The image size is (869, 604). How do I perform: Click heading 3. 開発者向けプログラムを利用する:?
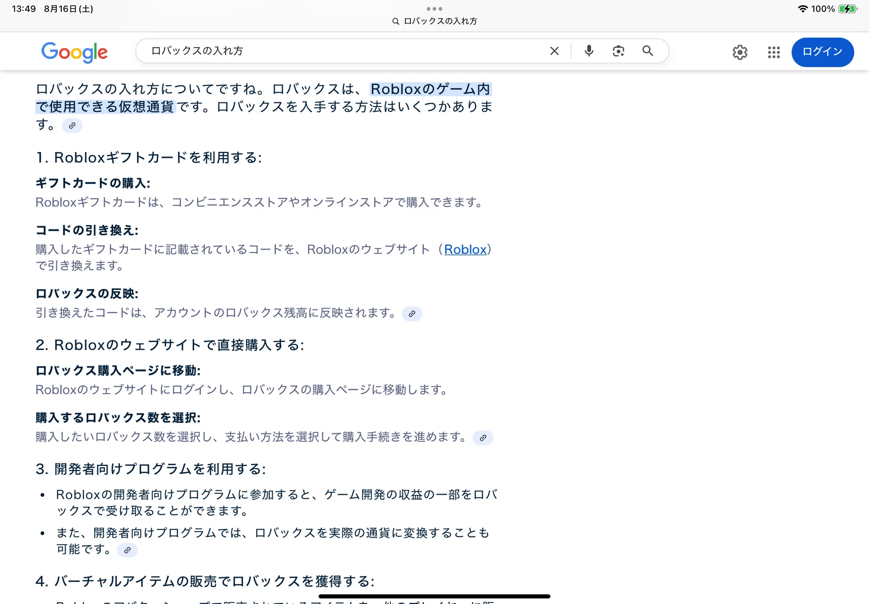pyautogui.click(x=150, y=469)
